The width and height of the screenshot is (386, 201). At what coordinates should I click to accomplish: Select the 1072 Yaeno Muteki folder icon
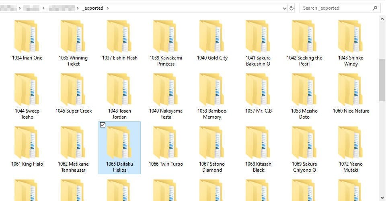tap(351, 143)
